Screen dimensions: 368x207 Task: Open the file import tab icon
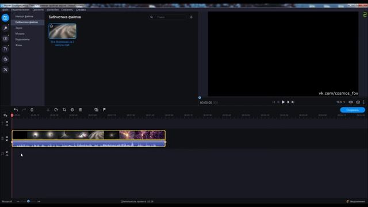coord(5,18)
